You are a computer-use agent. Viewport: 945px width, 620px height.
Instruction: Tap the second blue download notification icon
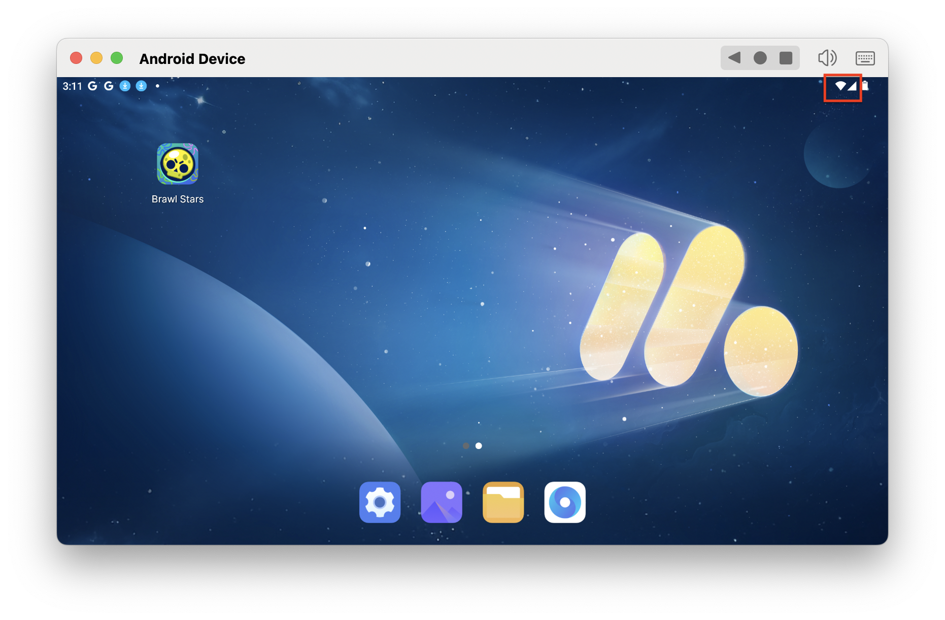coord(141,86)
